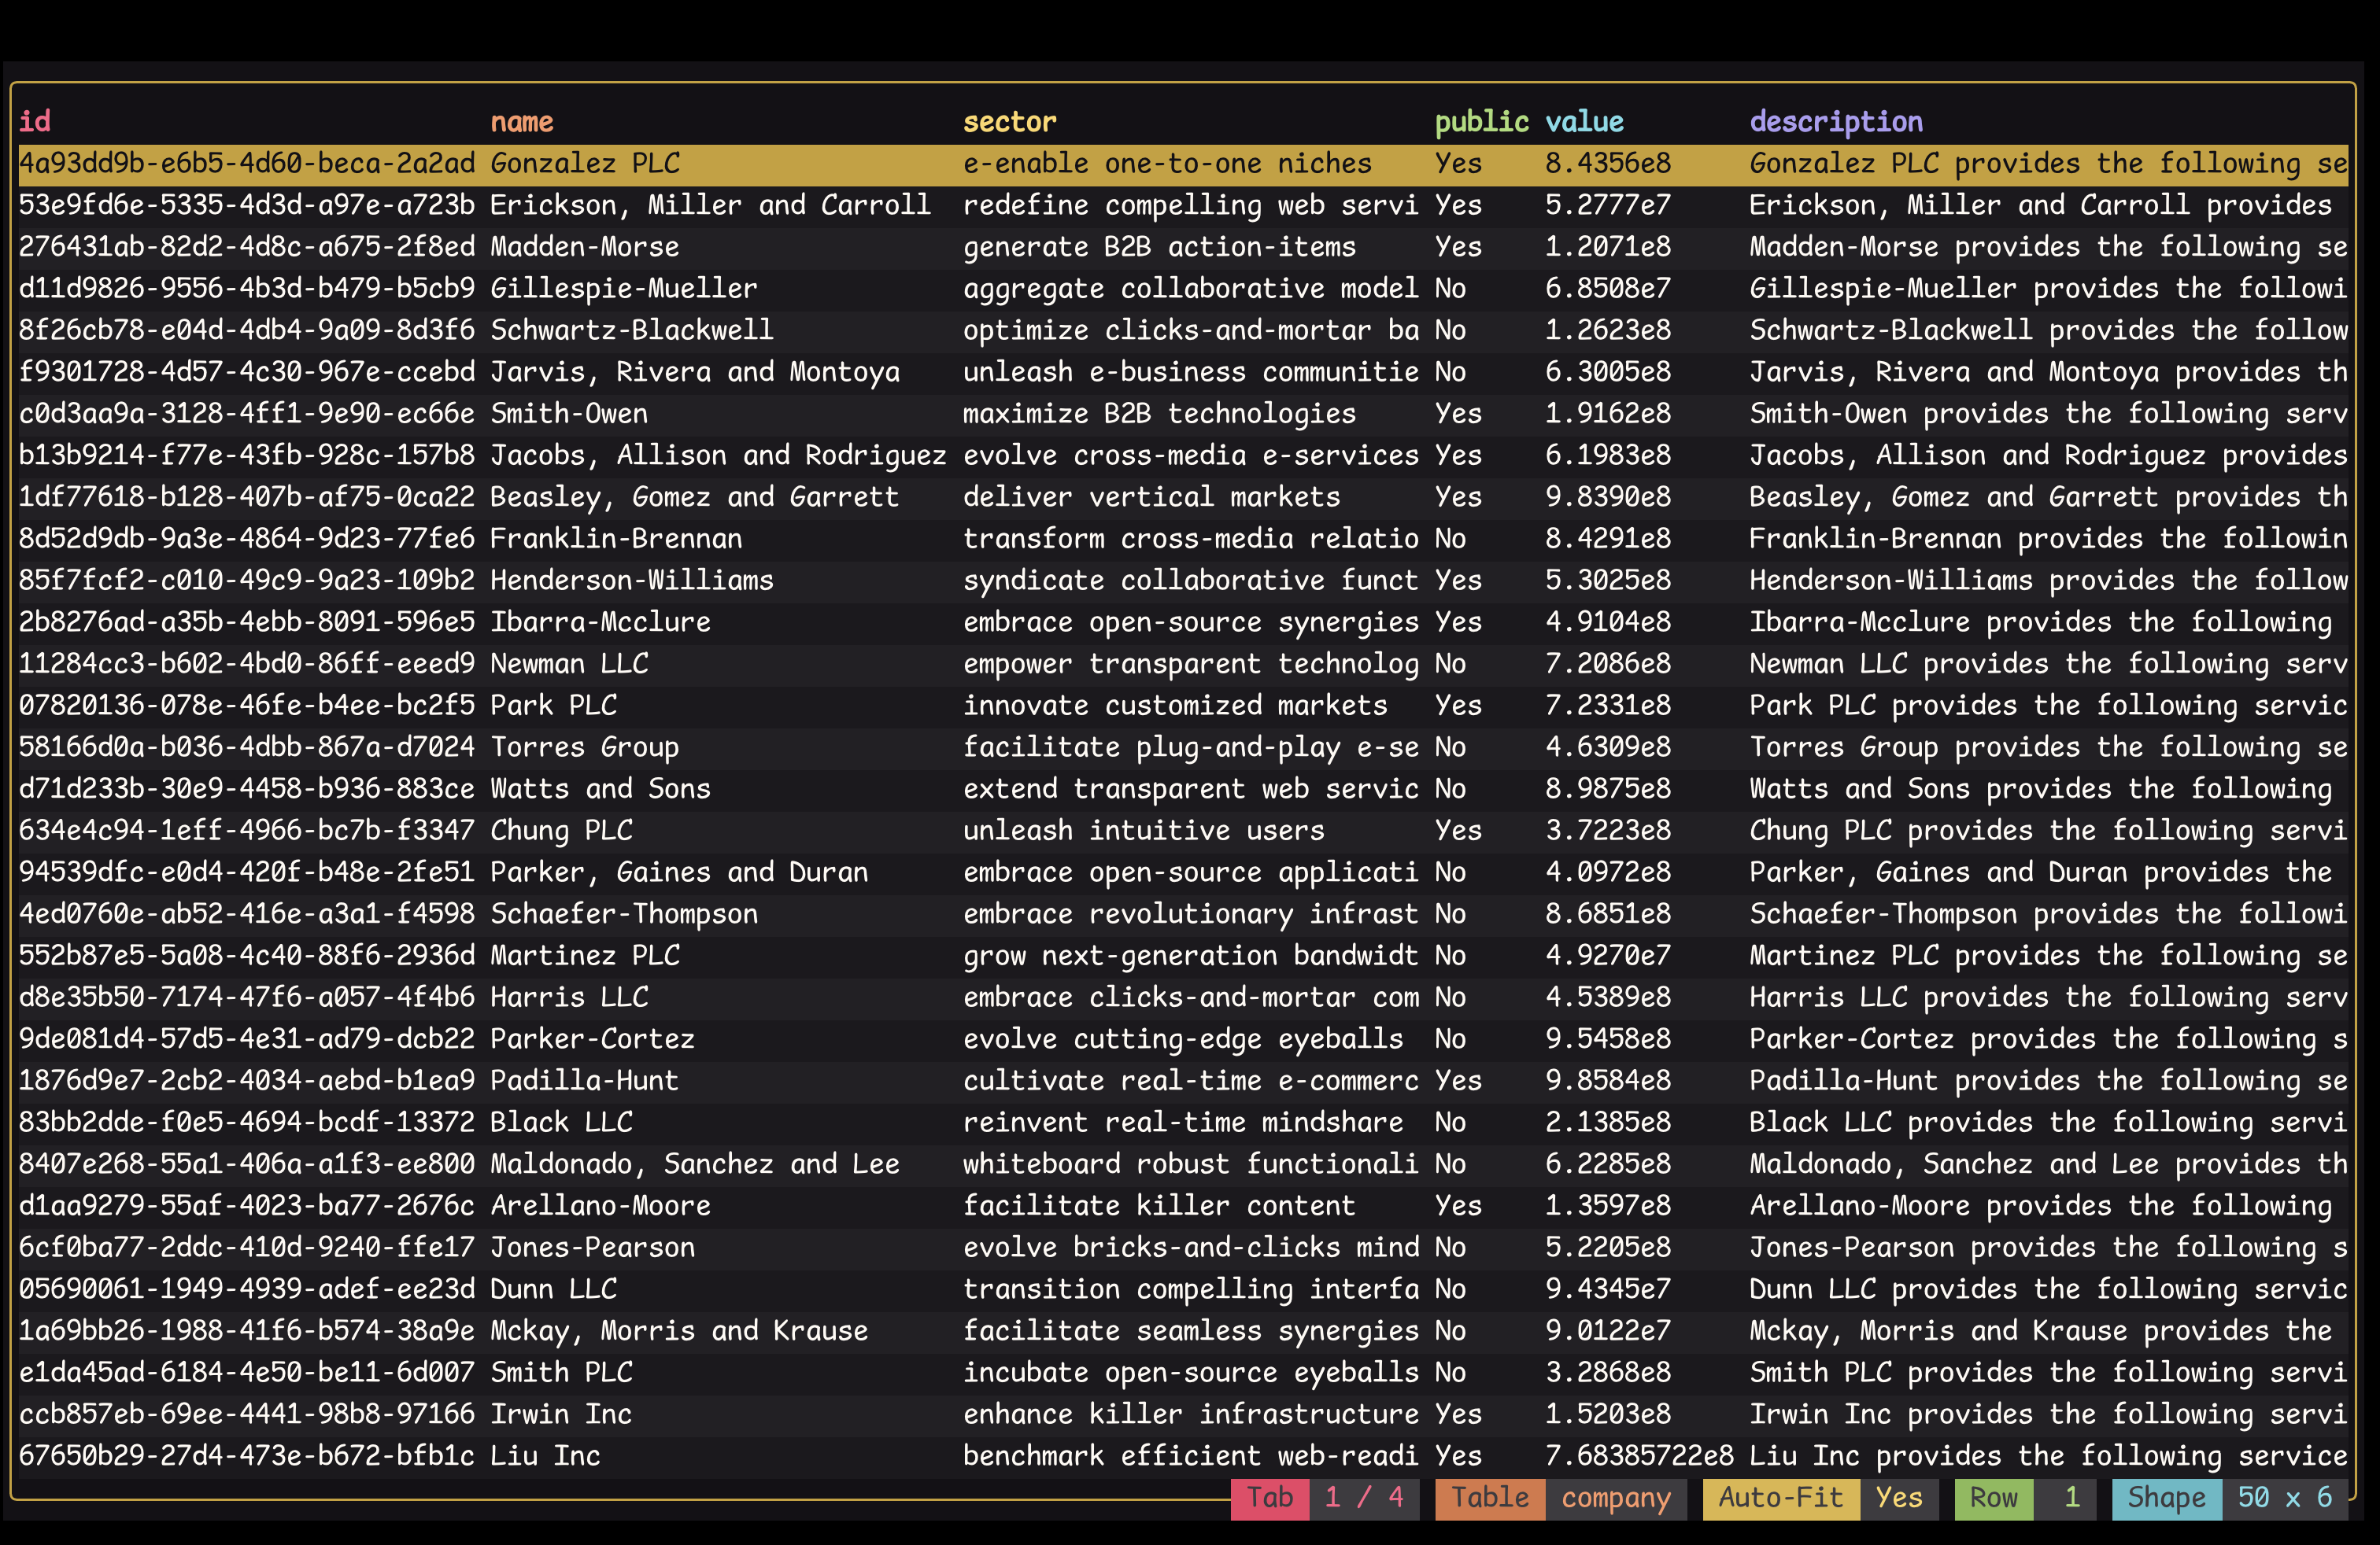Select Liu Inc value 7.68385722e8
The height and width of the screenshot is (1545, 2380).
point(1639,1456)
